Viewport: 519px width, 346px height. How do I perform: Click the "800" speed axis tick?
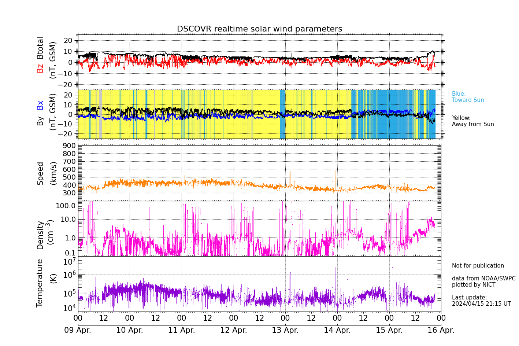coord(70,154)
